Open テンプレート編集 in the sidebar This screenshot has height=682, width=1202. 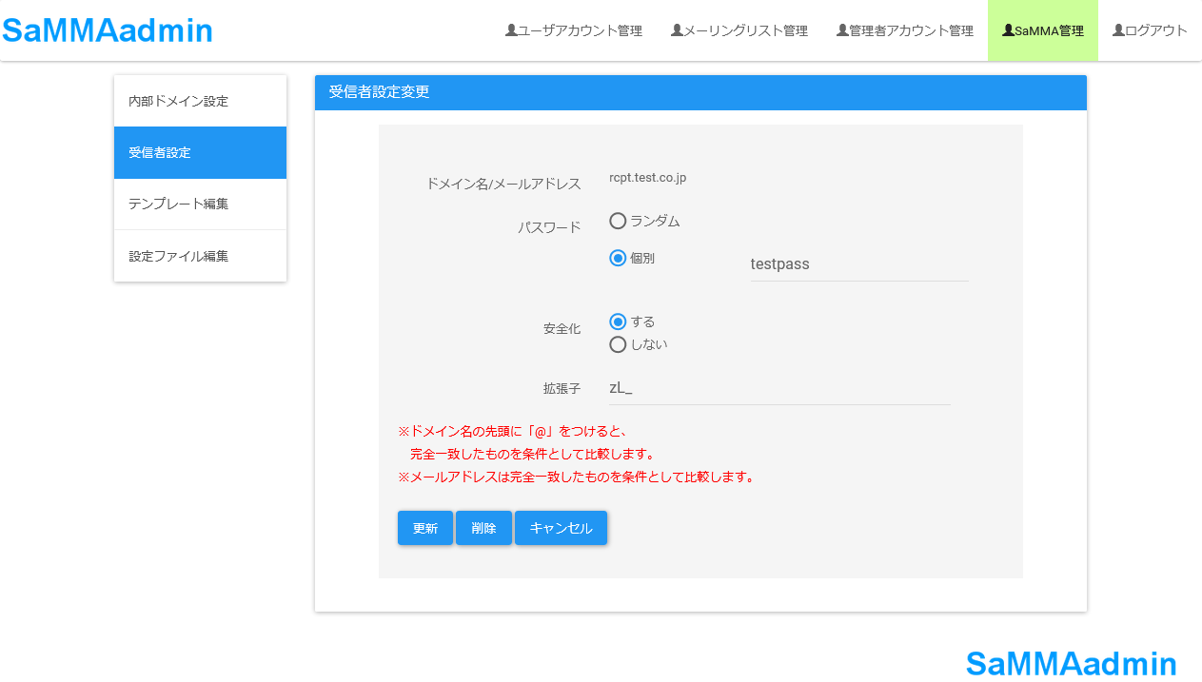[x=200, y=205]
